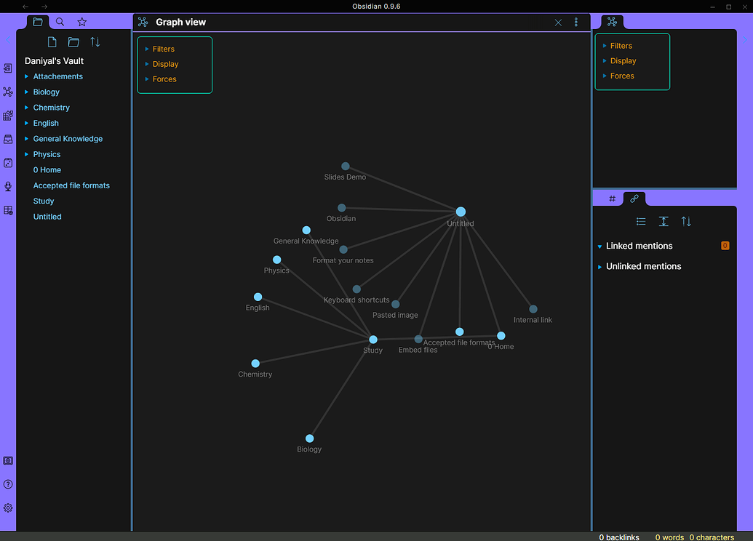Image resolution: width=753 pixels, height=541 pixels.
Task: Open graph view from the left ribbon
Action: coord(8,92)
